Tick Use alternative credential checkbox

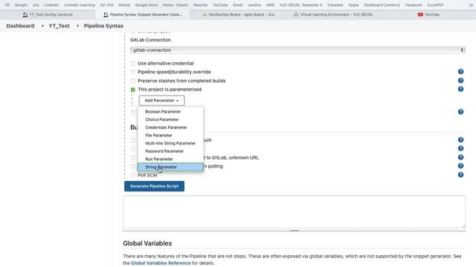point(132,64)
